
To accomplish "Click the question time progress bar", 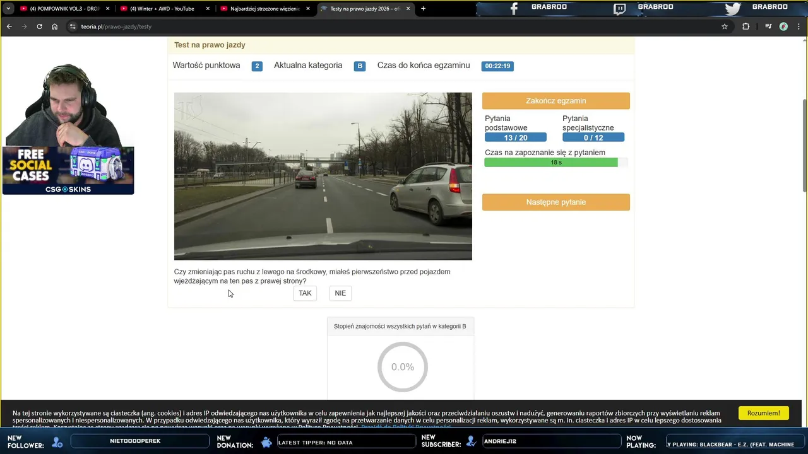I will pyautogui.click(x=556, y=163).
